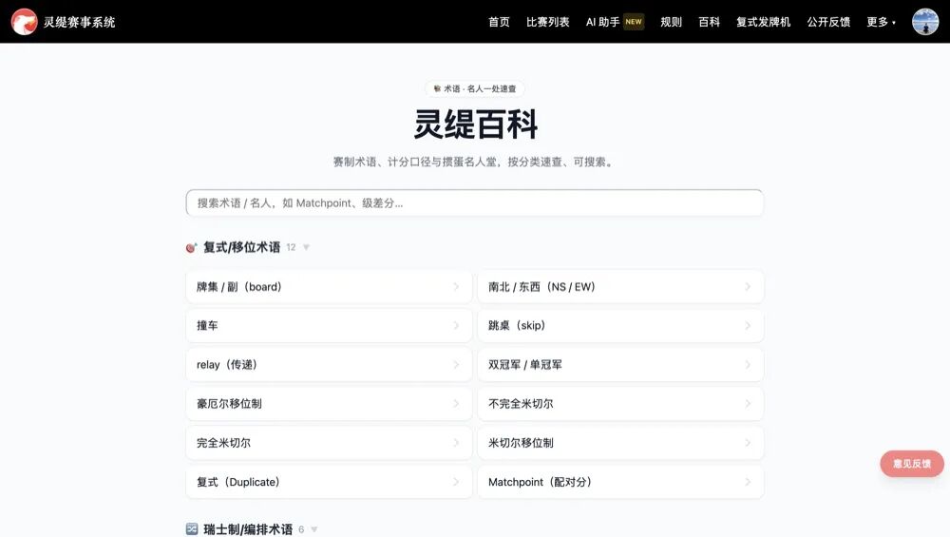This screenshot has height=537, width=950.
Task: Open the 跳桌 (skip) entry
Action: click(x=620, y=325)
